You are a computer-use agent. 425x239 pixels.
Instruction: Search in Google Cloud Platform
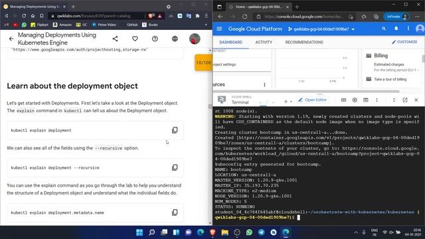coord(384,29)
